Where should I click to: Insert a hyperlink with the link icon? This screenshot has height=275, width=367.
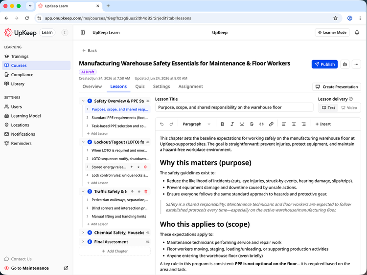271,124
